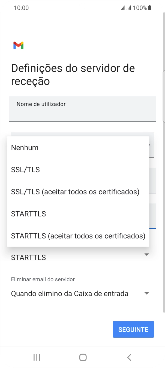Viewport: 165px width, 368px height.
Task: Choose STARTTLS (aceitar todos os certificados)
Action: (x=78, y=236)
